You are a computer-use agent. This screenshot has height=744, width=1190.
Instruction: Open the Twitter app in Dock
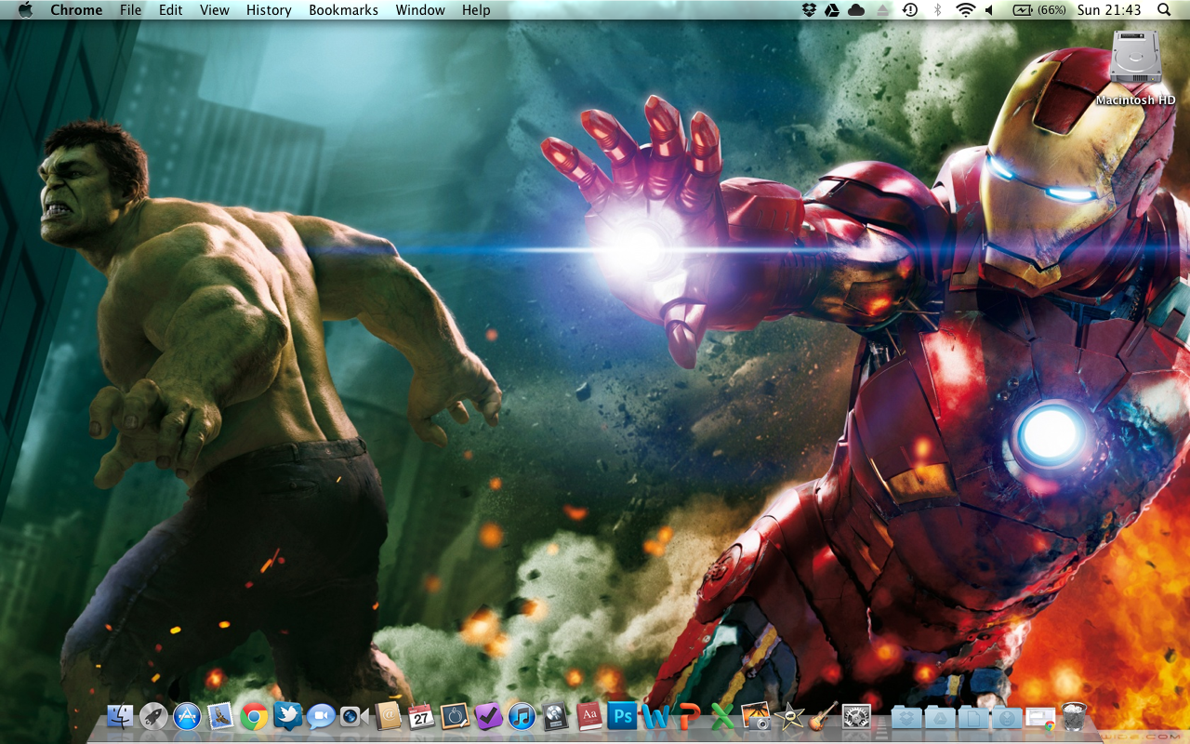point(287,716)
